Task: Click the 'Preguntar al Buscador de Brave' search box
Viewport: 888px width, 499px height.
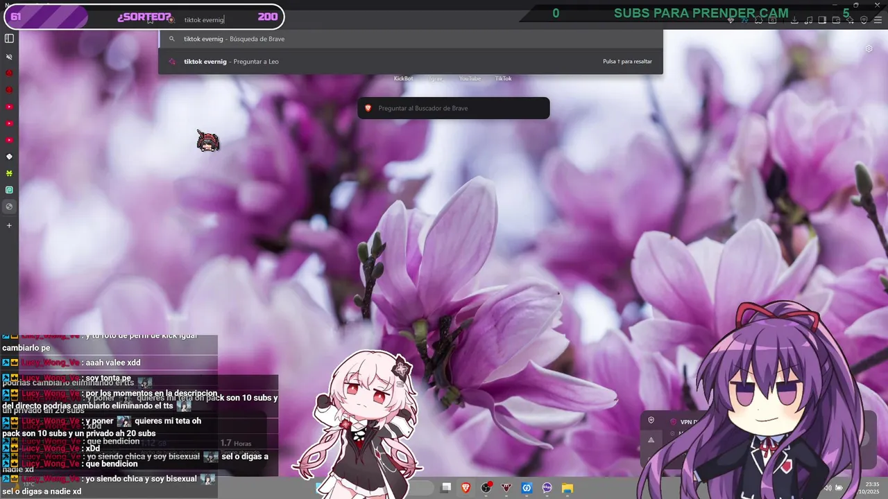Action: (x=454, y=108)
